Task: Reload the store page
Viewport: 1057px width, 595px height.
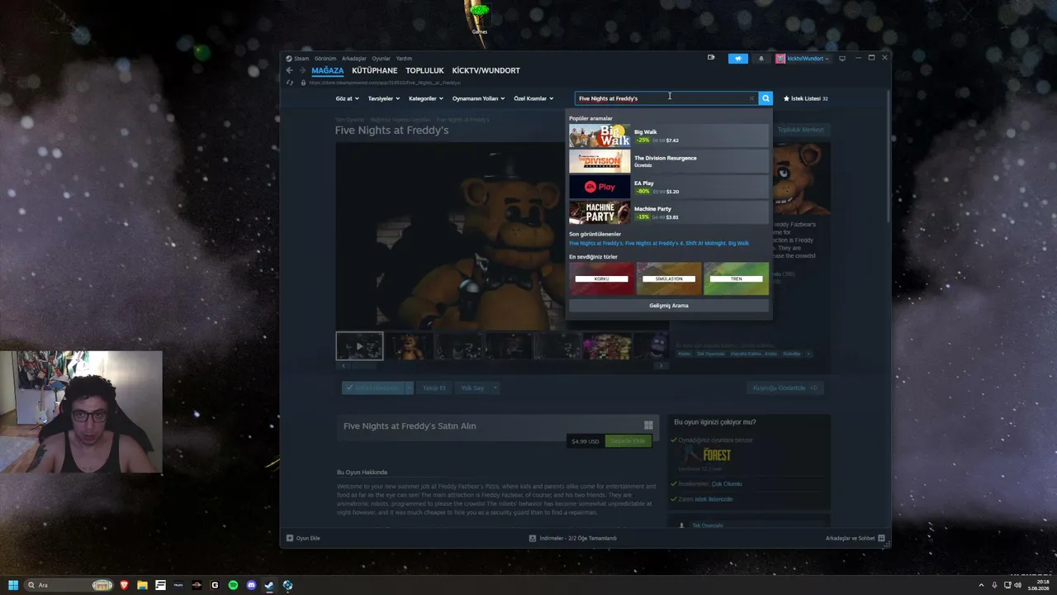Action: tap(290, 83)
